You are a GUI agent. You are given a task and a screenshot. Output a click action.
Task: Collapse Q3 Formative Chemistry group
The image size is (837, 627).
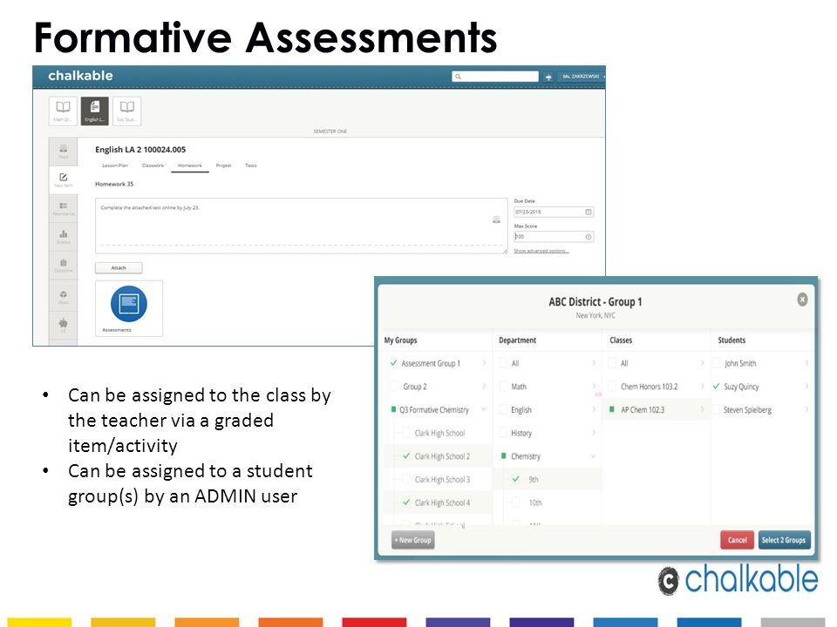coord(484,409)
